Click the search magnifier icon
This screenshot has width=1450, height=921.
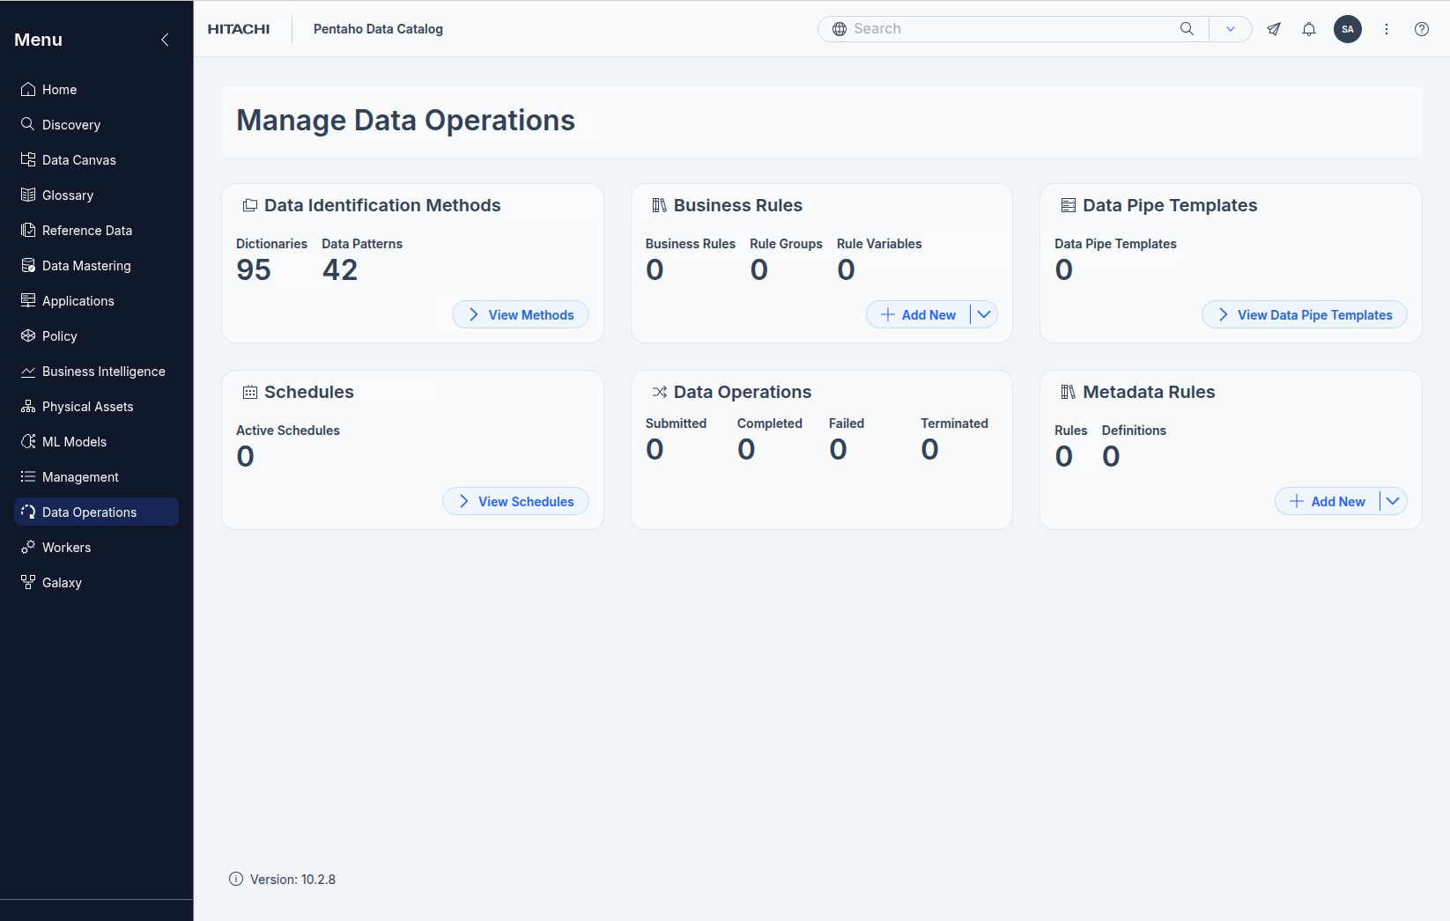pos(1187,29)
